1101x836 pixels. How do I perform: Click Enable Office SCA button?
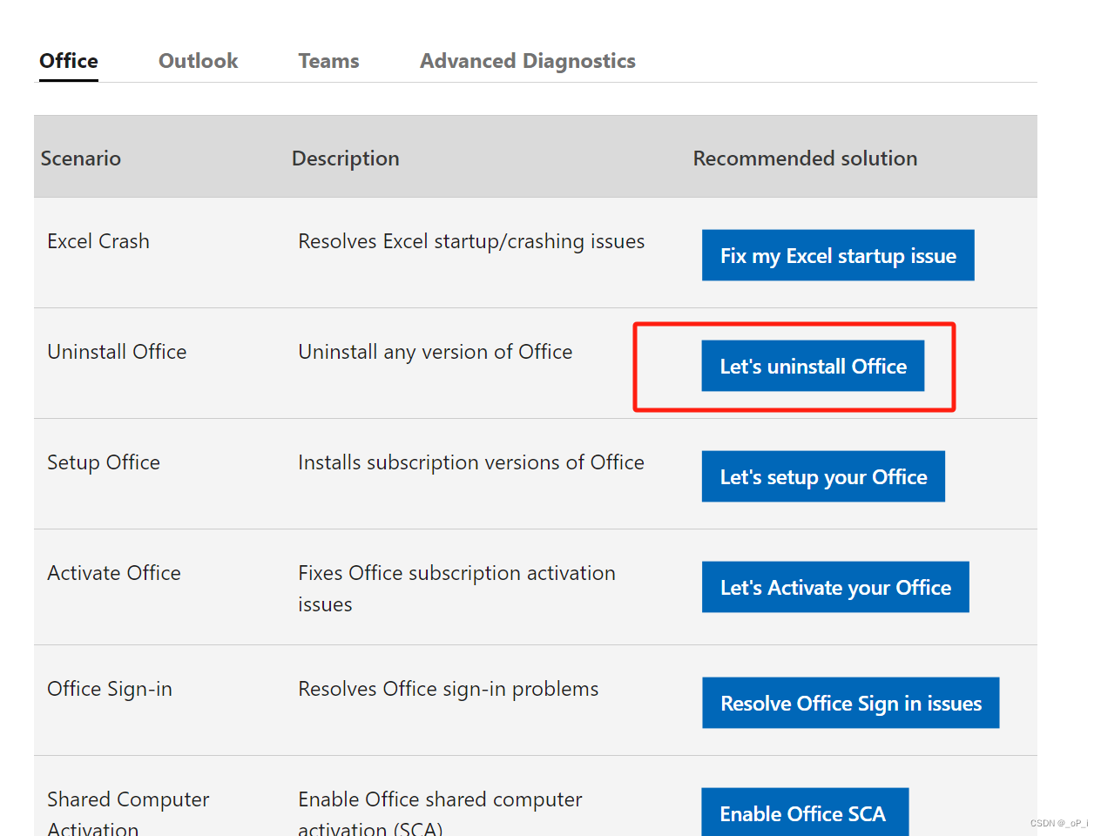click(805, 813)
